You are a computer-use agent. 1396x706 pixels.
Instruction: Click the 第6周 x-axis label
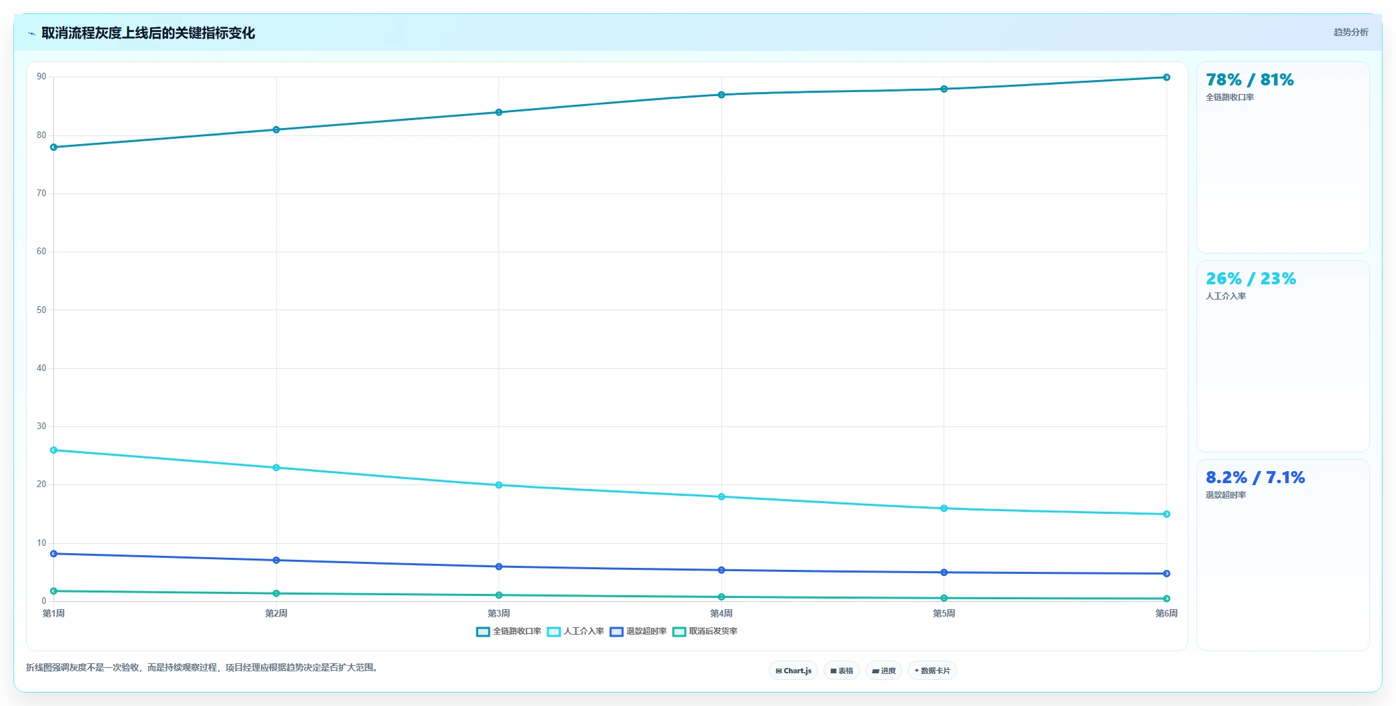(x=1166, y=613)
